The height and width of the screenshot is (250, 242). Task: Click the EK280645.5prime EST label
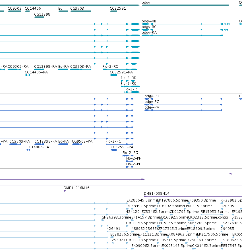(142, 200)
